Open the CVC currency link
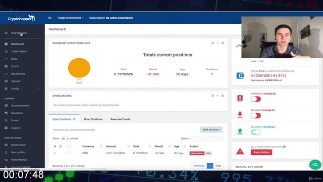The height and width of the screenshot is (182, 323). click(x=85, y=153)
